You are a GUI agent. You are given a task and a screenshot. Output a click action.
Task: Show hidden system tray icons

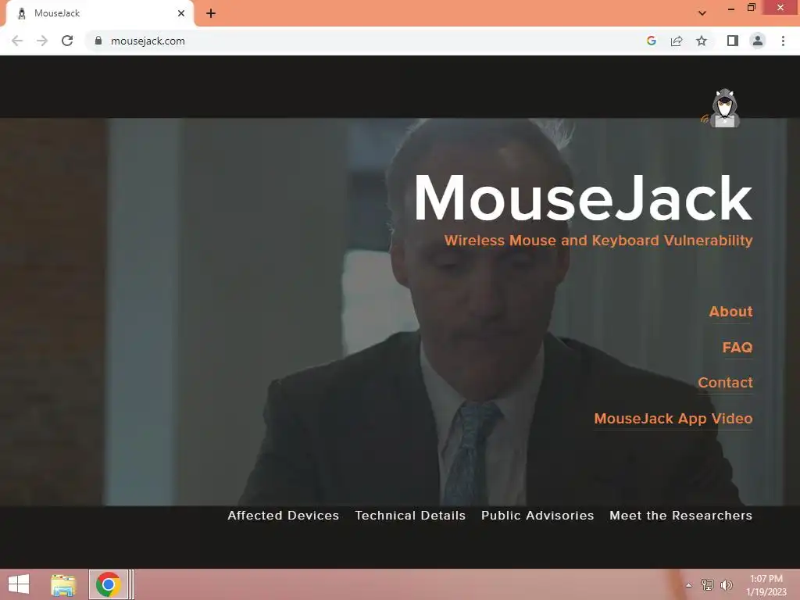click(x=689, y=585)
